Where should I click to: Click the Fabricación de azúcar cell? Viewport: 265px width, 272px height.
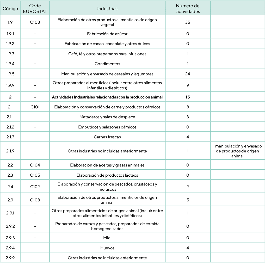pos(107,34)
